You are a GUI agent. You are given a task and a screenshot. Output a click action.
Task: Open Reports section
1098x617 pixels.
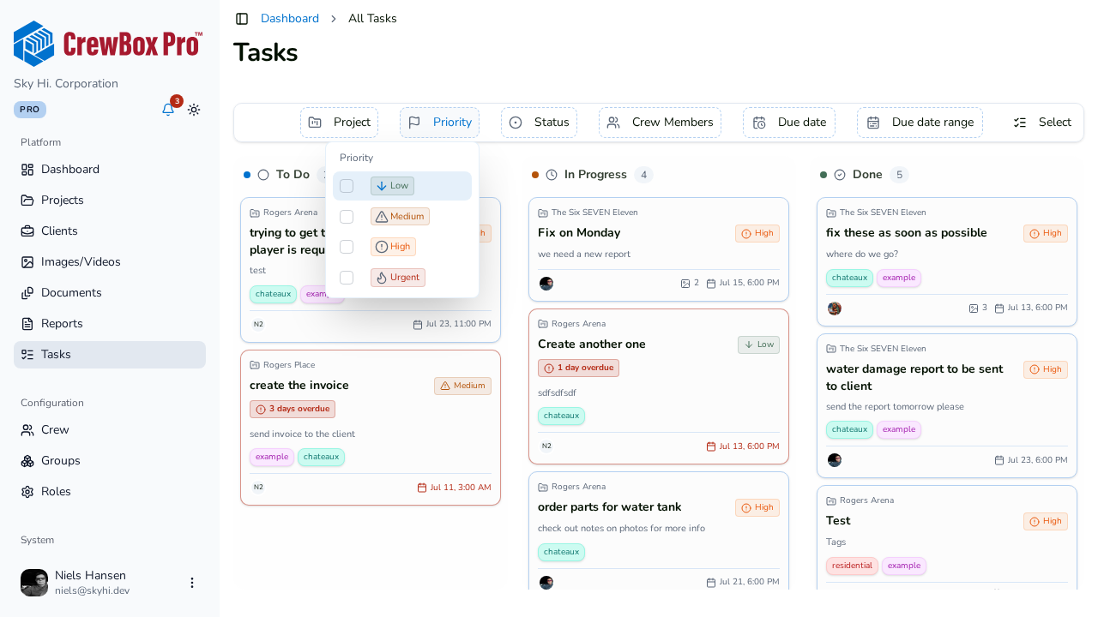[x=110, y=324]
